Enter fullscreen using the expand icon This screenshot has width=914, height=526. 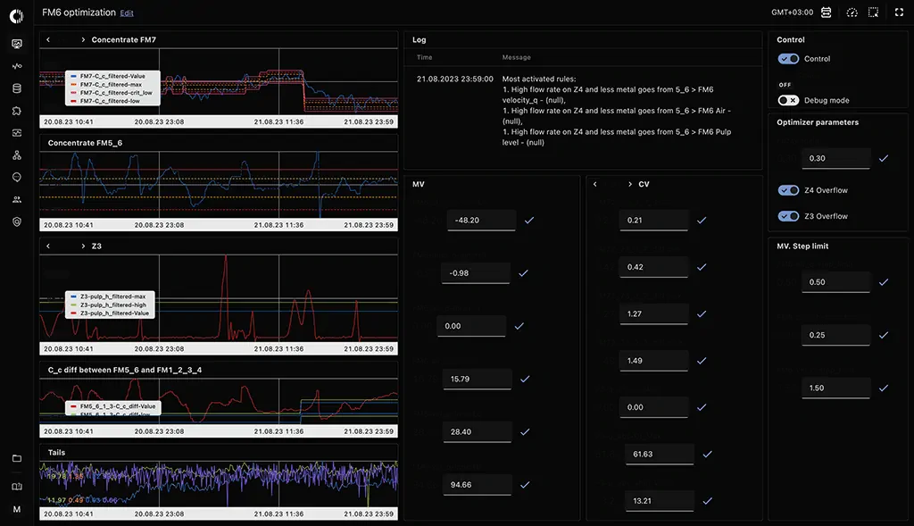pos(899,13)
